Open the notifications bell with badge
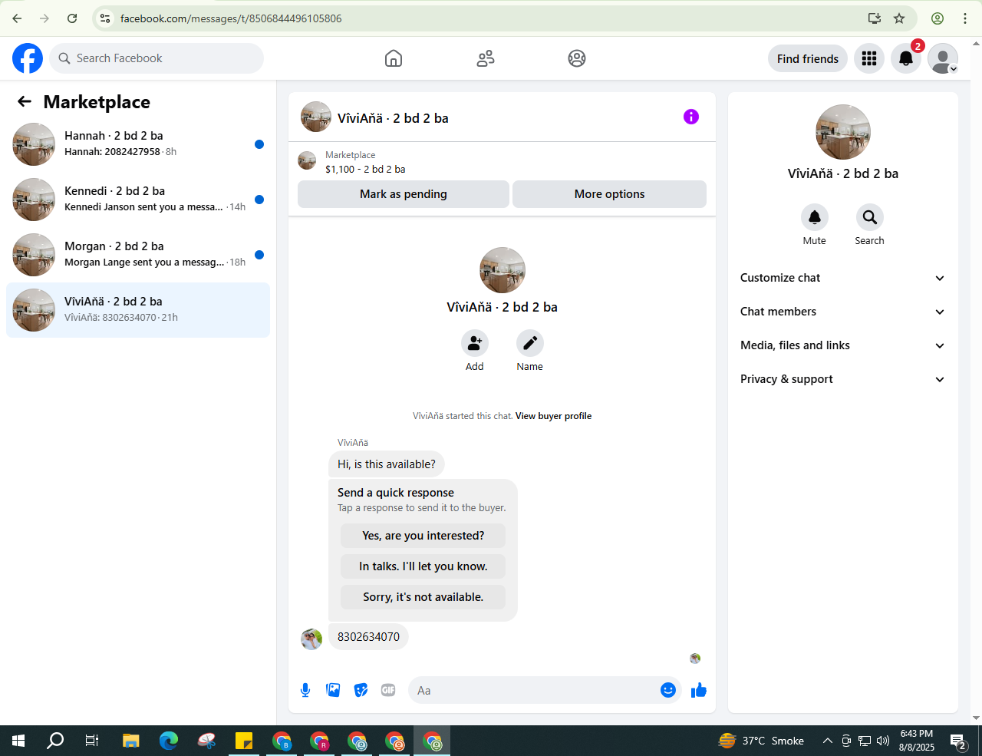Screen dimensions: 982x756 click(906, 58)
